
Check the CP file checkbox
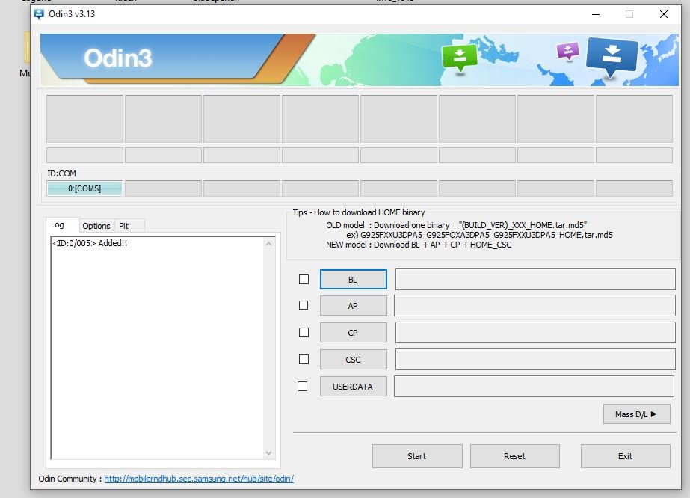[304, 333]
